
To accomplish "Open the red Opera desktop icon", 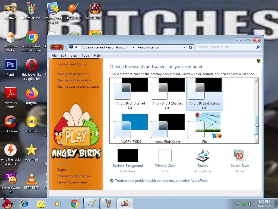I will pos(31,69).
